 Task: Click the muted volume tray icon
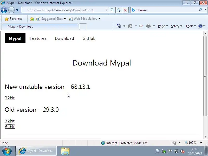click(x=183, y=151)
